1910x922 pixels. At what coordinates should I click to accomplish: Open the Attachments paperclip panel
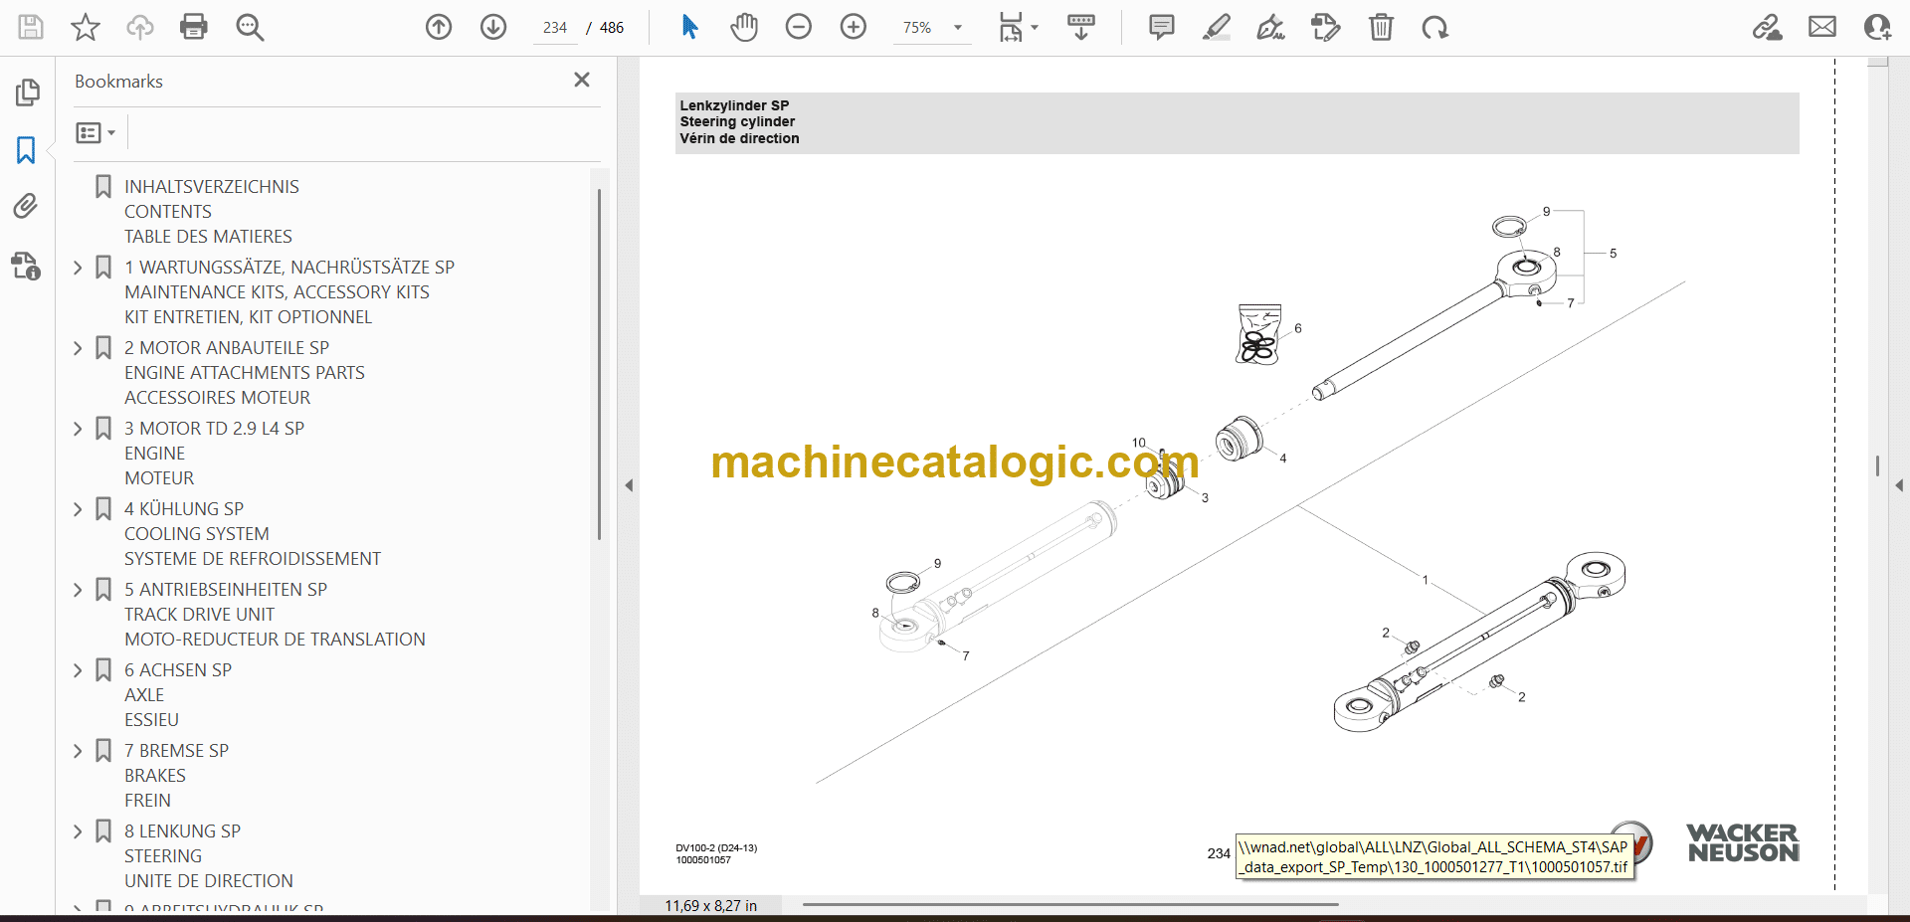[26, 206]
